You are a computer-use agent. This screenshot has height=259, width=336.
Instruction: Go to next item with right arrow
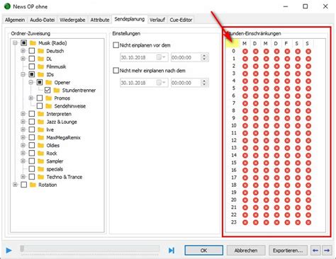tap(327, 251)
